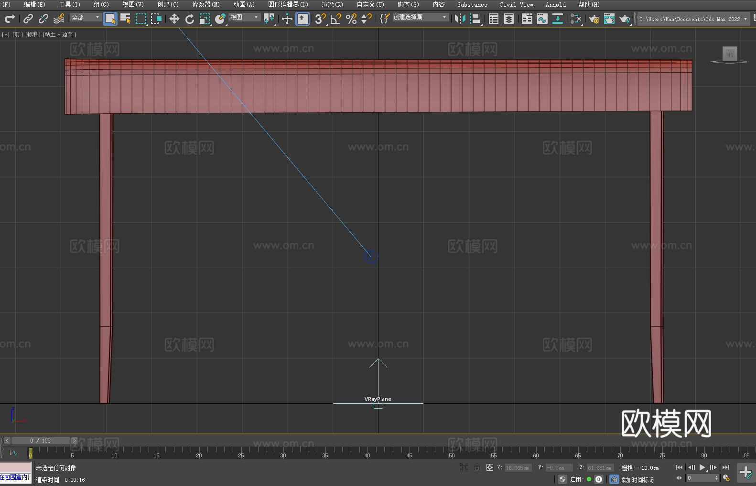Click Edit Named Selection Sets icon
The height and width of the screenshot is (486, 756).
click(385, 19)
